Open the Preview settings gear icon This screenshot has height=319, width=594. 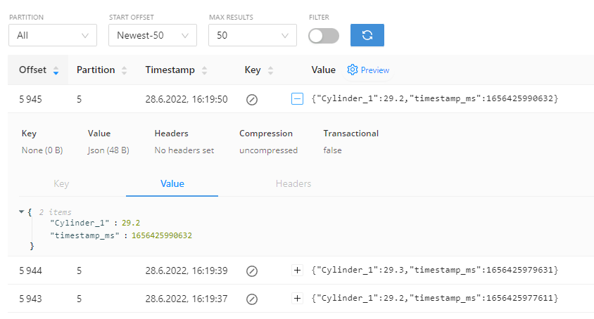coord(353,70)
